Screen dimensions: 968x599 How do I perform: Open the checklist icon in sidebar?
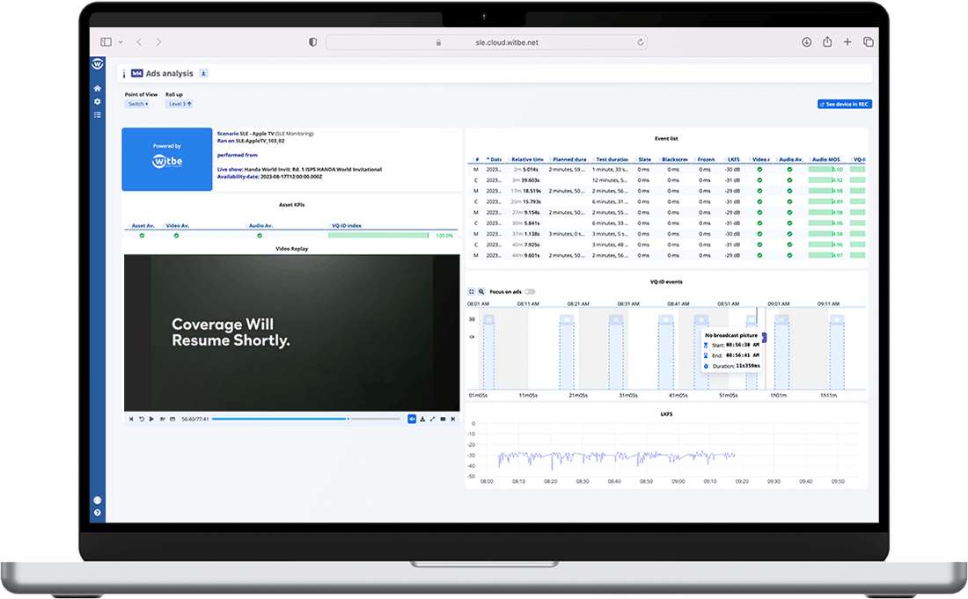click(x=98, y=114)
